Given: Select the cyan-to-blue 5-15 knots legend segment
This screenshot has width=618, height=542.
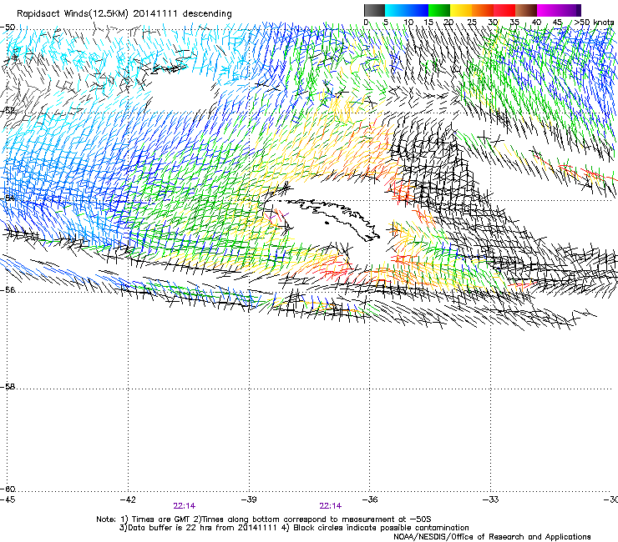Looking at the screenshot, I should [x=407, y=10].
